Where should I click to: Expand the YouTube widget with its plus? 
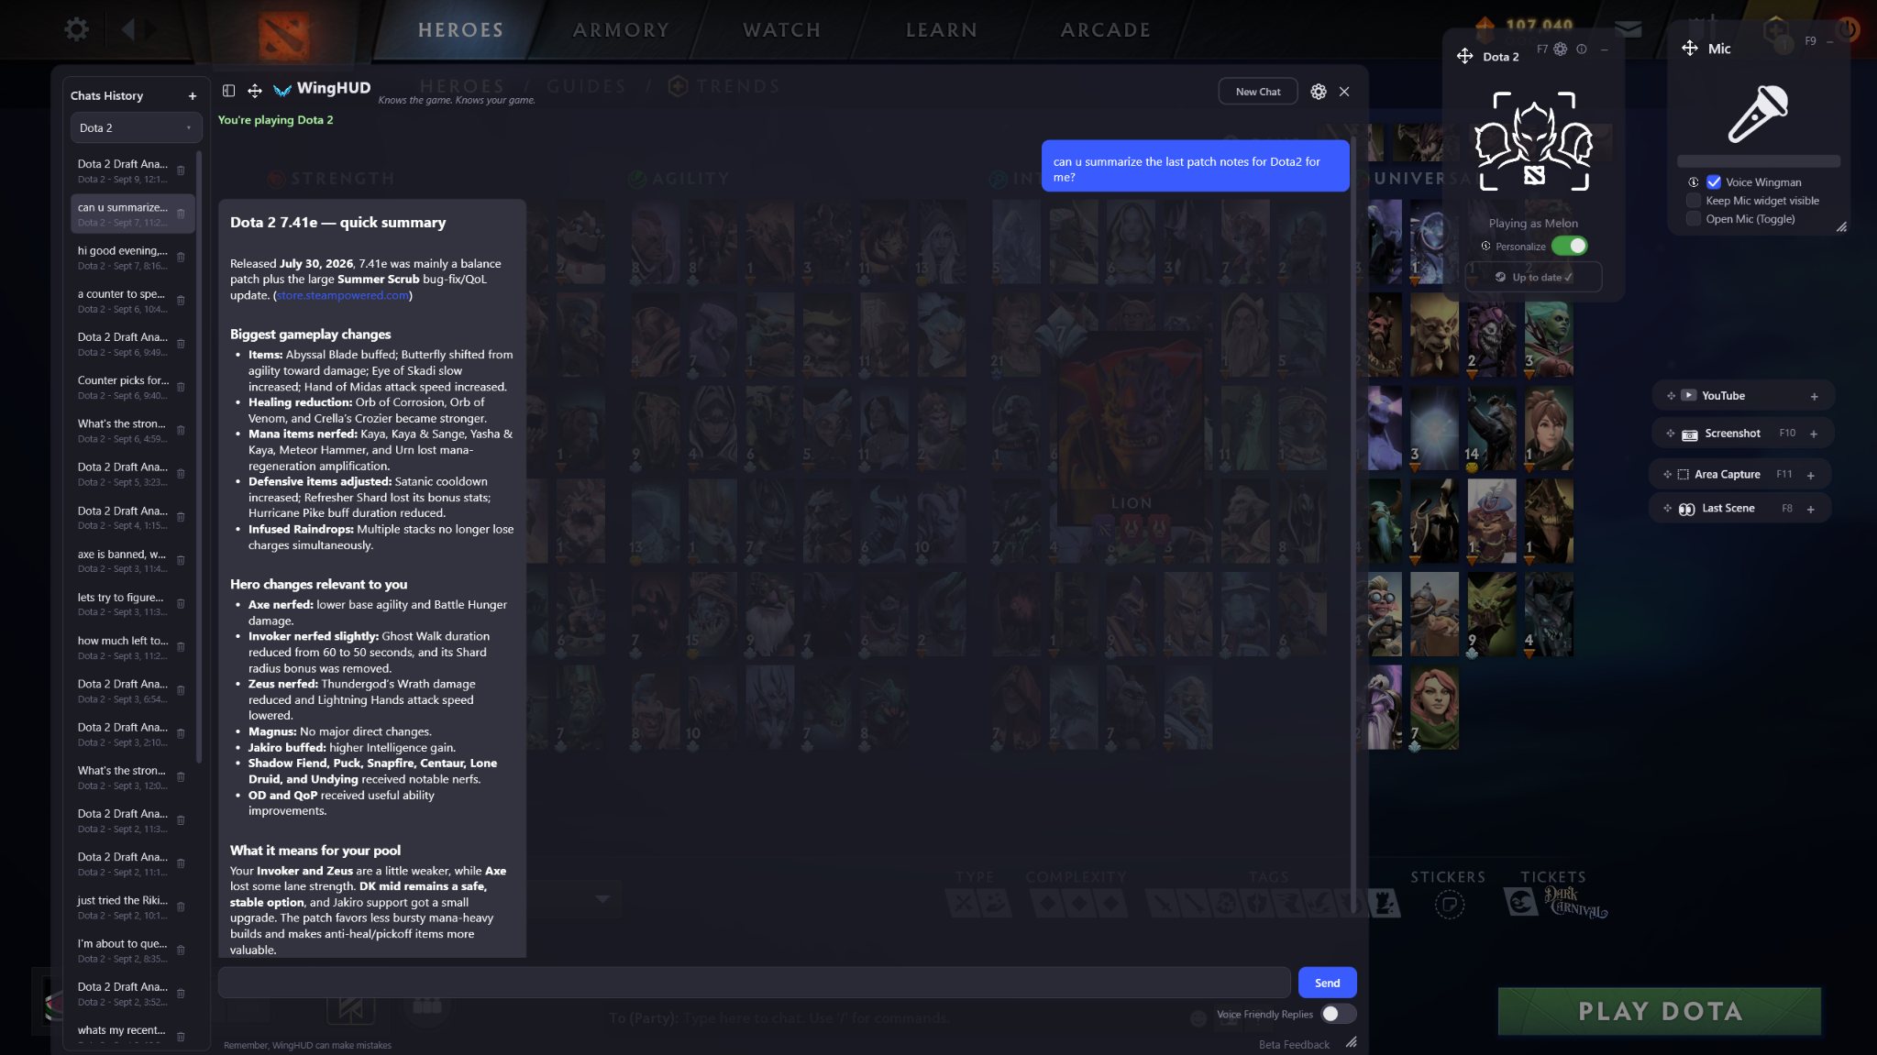(1814, 396)
